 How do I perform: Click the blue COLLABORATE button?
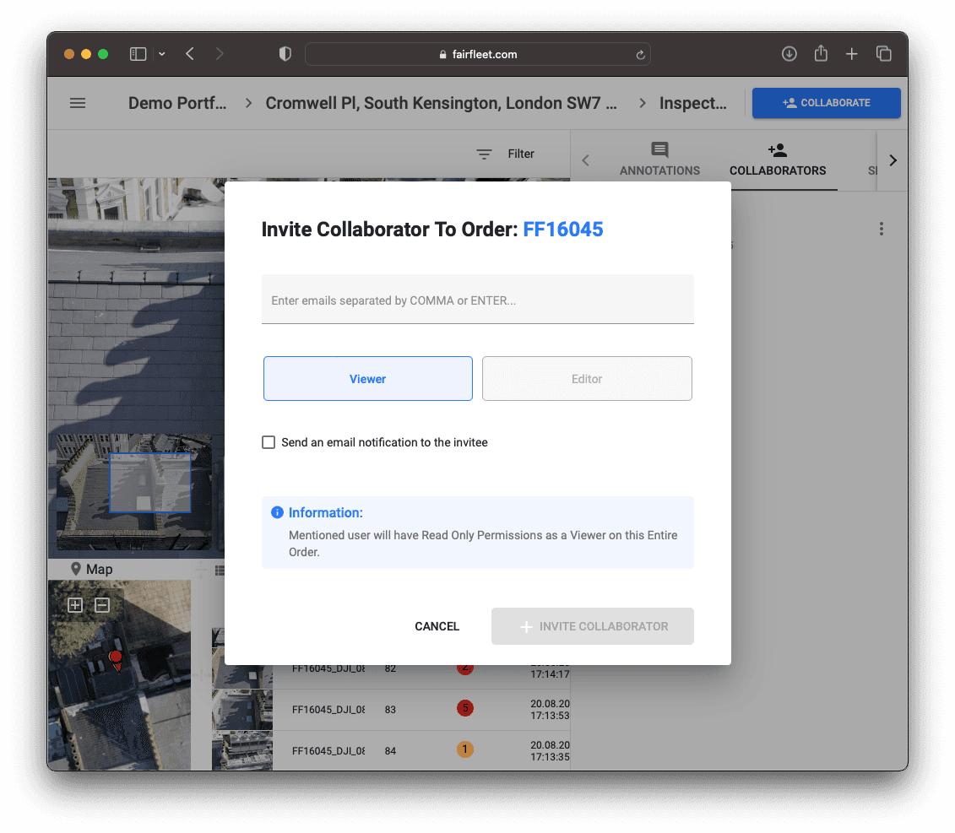[826, 103]
